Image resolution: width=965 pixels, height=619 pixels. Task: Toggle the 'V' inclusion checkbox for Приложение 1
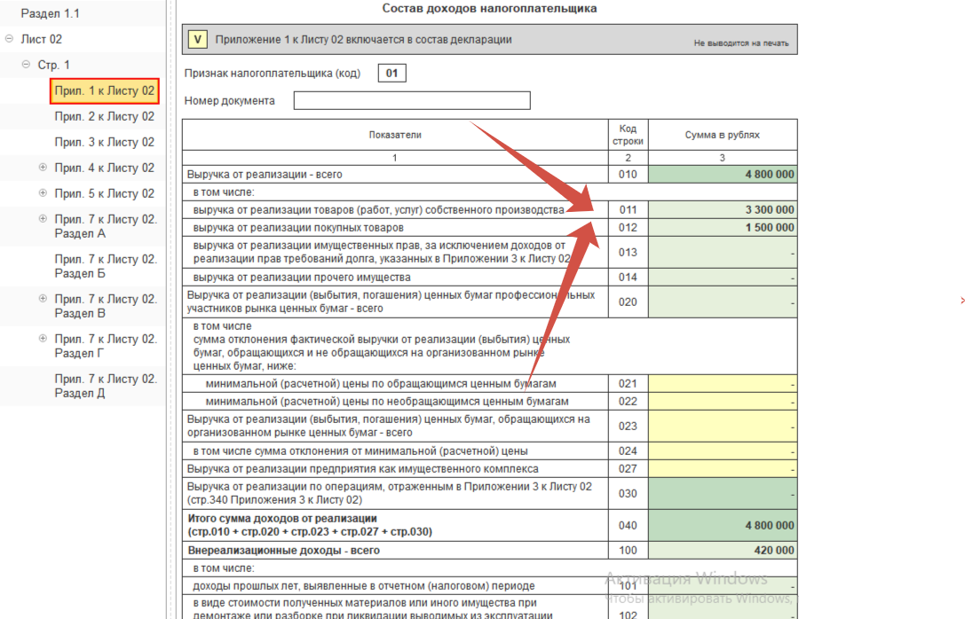click(x=198, y=39)
